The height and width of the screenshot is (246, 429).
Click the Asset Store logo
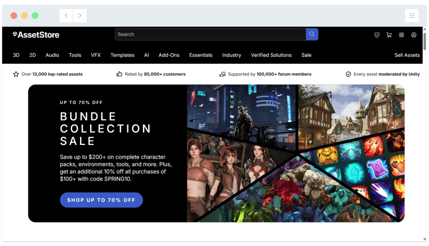[36, 35]
